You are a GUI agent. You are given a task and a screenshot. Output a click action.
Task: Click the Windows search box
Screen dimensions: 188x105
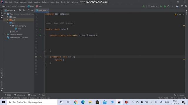pyautogui.click(x=32, y=102)
